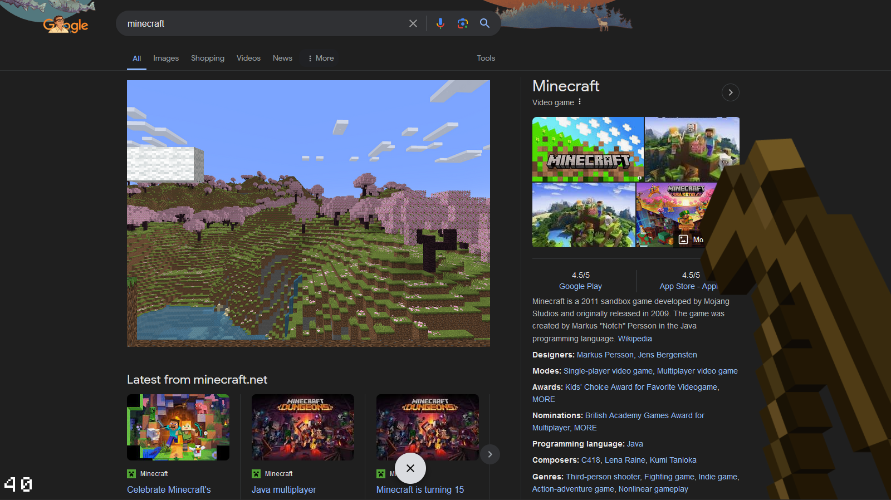Open the More search filters dropdown

tap(321, 58)
